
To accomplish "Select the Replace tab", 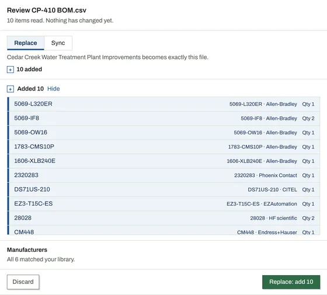I will [26, 43].
